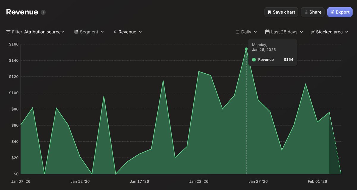The image size is (357, 190).
Task: Click the Jan 27 '26 axis label
Action: (258, 181)
